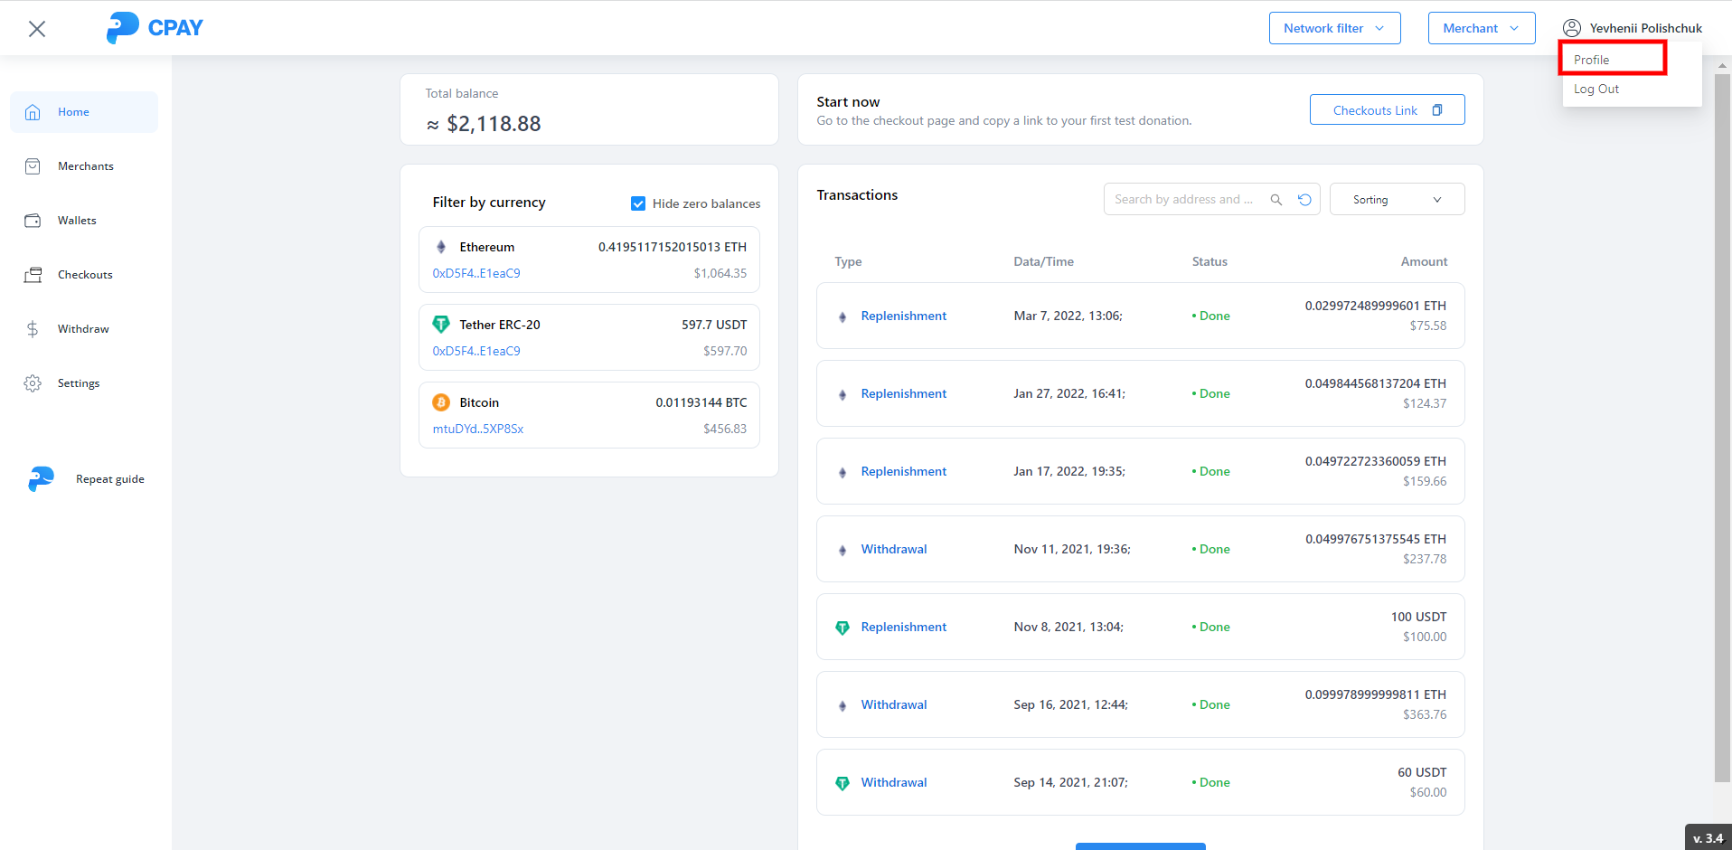Close the sidebar with X icon
1732x850 pixels.
pos(37,29)
